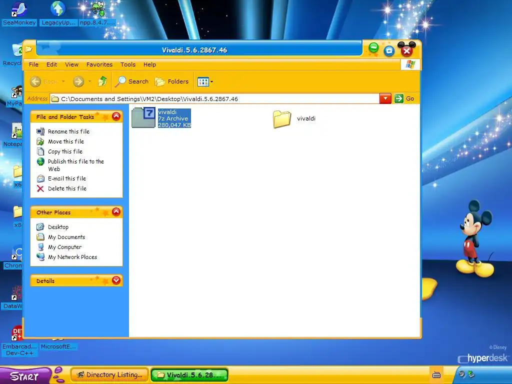Click the Move this file icon

40,141
